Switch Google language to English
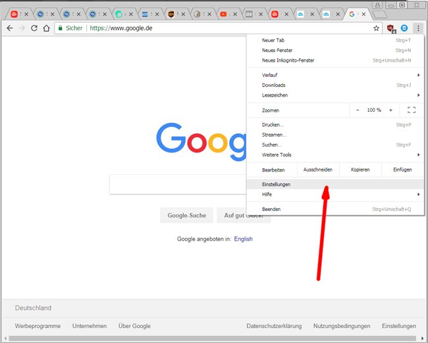Image resolution: width=428 pixels, height=343 pixels. pyautogui.click(x=243, y=239)
